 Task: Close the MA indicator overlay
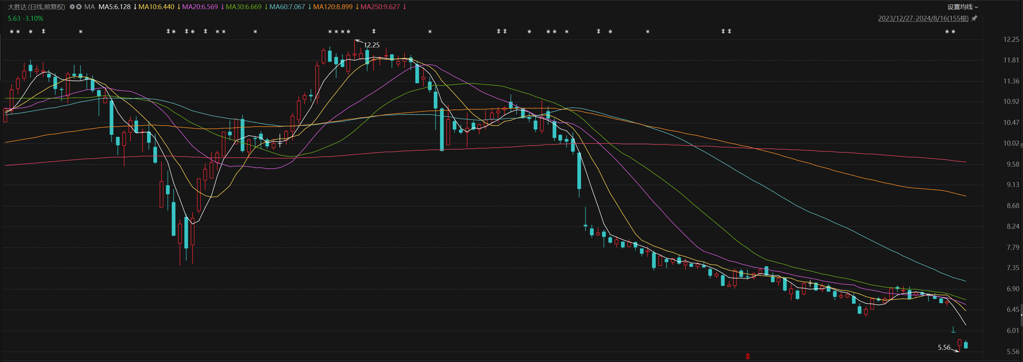79,7
